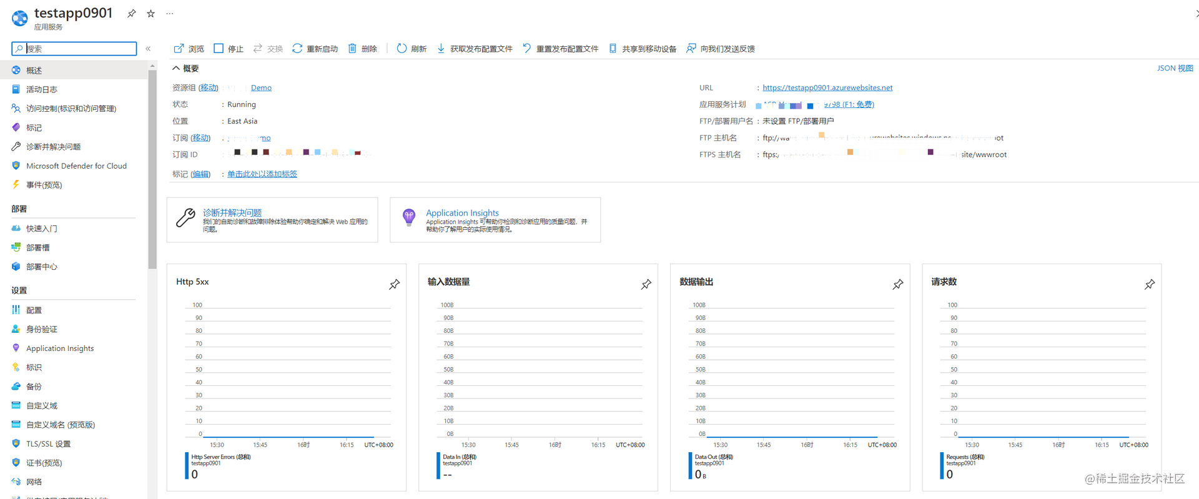The width and height of the screenshot is (1199, 499).
Task: Click 移动 link next to 资源组
Action: click(209, 88)
